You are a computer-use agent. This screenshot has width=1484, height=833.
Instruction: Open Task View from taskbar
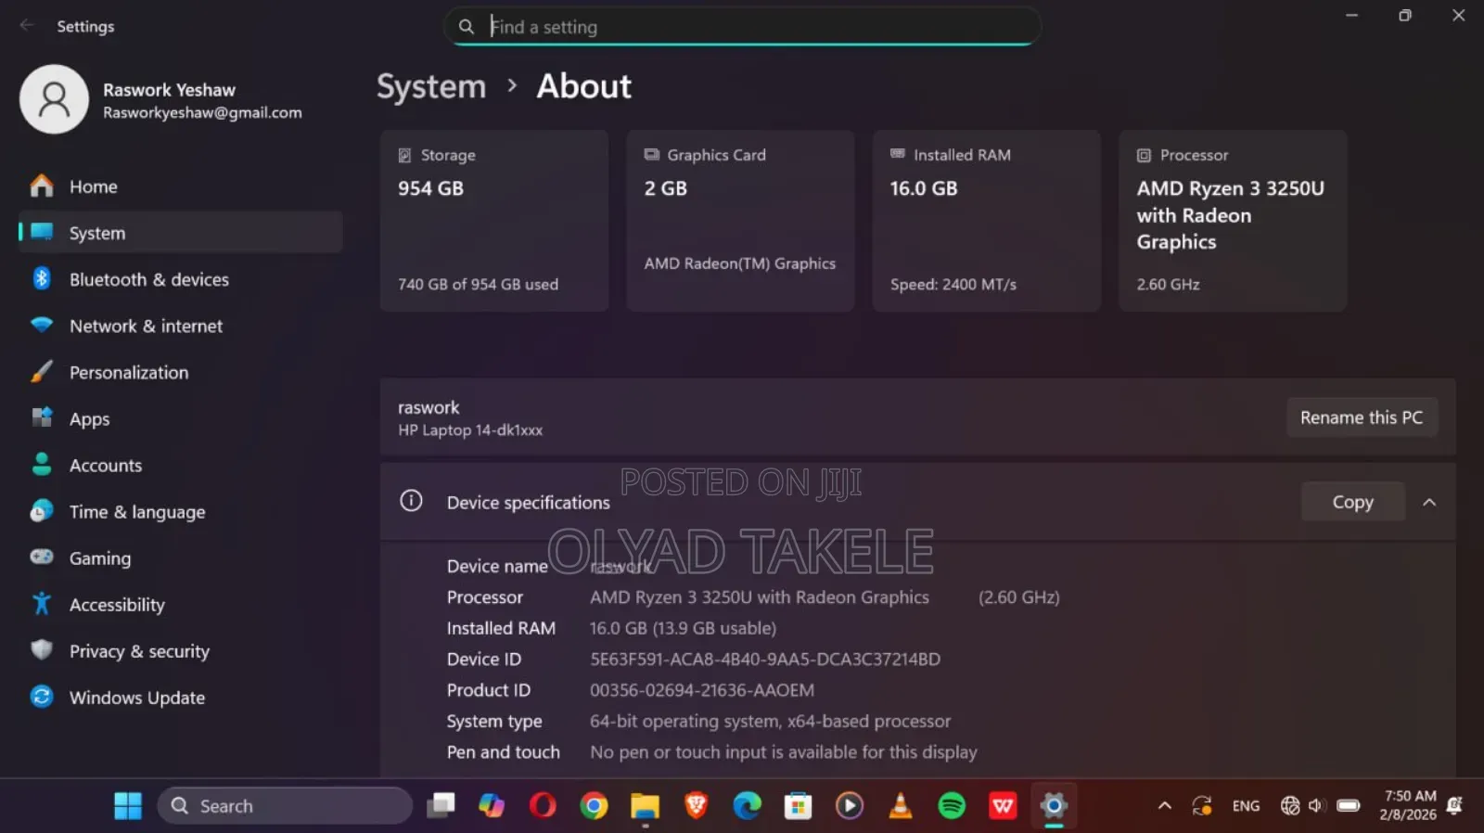click(441, 805)
